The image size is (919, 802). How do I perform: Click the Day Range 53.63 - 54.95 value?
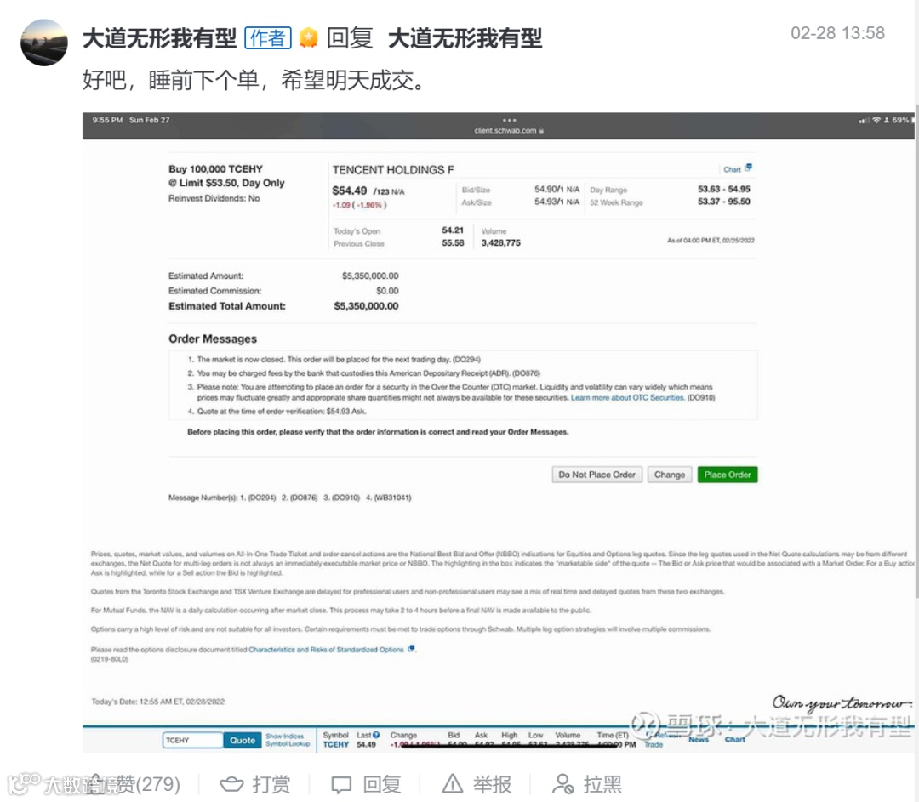click(724, 189)
